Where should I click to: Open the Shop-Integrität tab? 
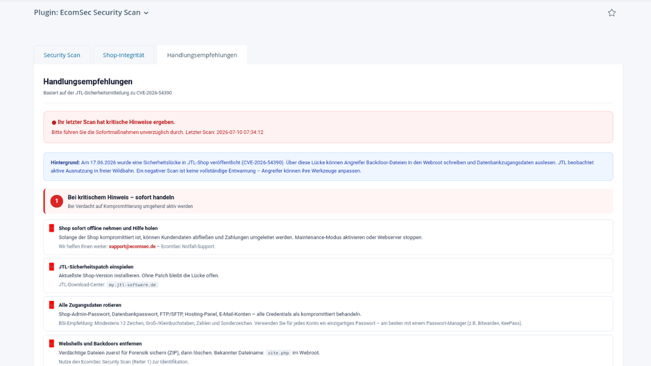point(124,55)
